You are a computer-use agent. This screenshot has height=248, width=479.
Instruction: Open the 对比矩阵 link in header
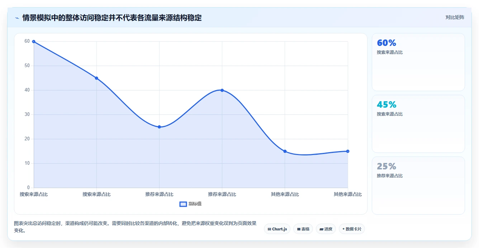(x=455, y=17)
